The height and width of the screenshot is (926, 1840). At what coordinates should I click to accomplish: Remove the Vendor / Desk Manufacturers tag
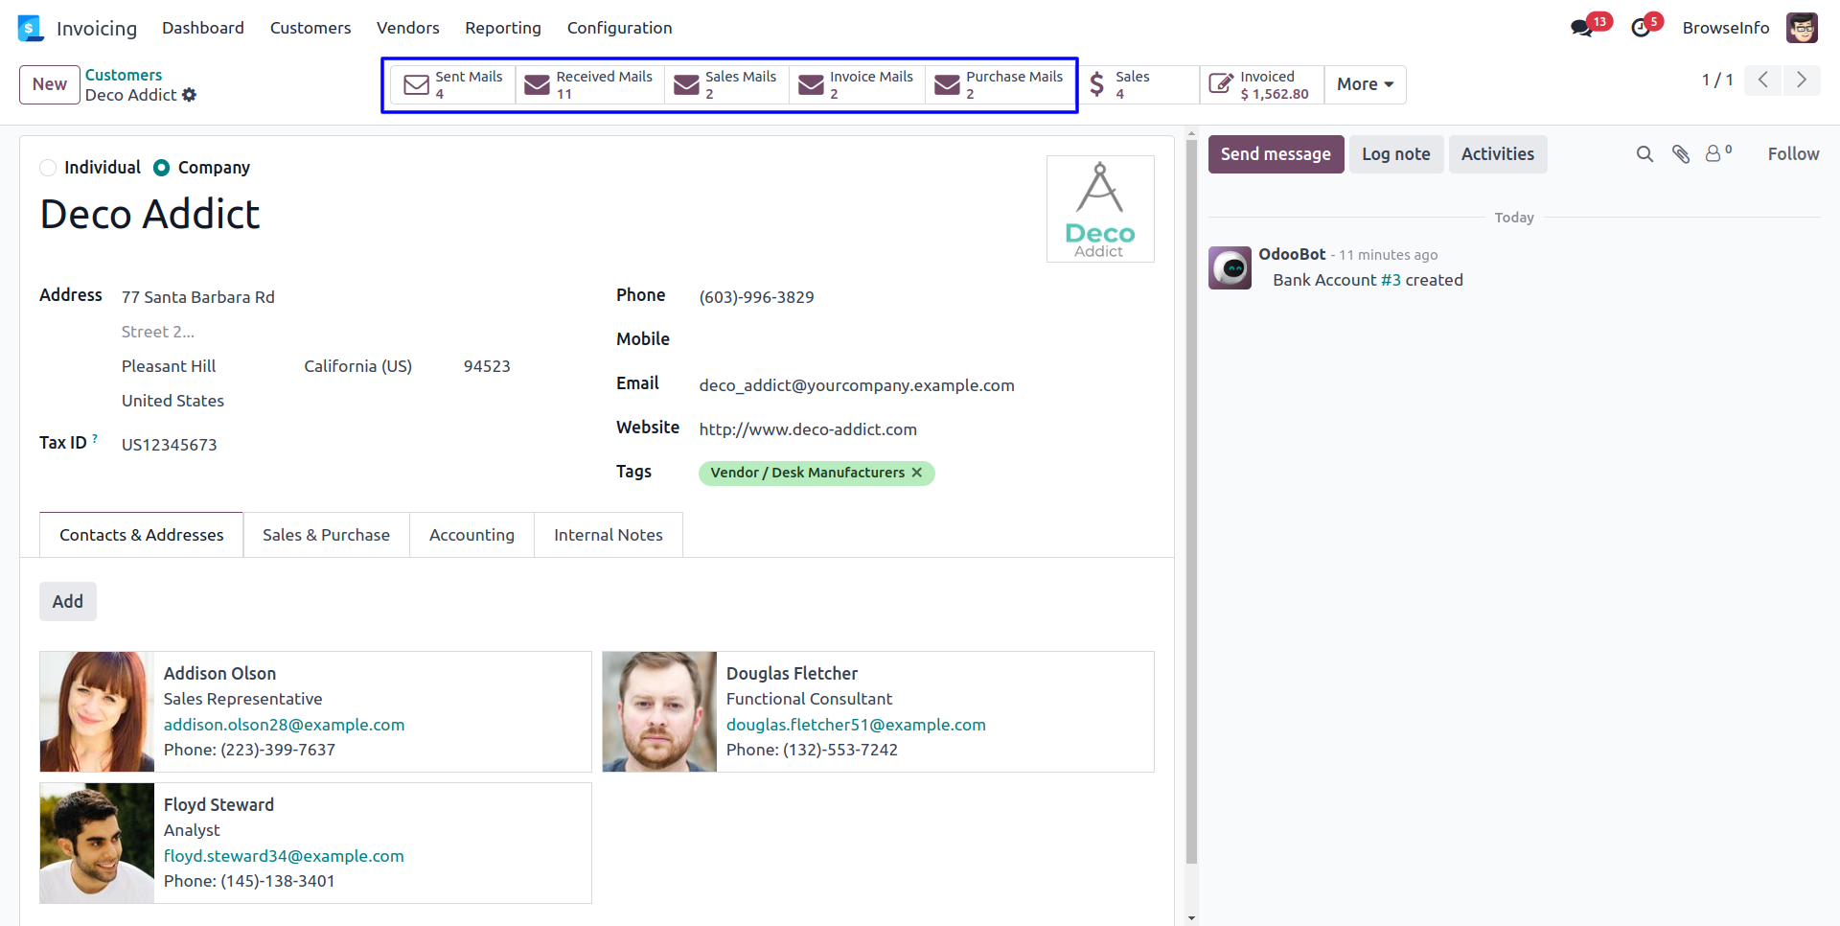917,473
